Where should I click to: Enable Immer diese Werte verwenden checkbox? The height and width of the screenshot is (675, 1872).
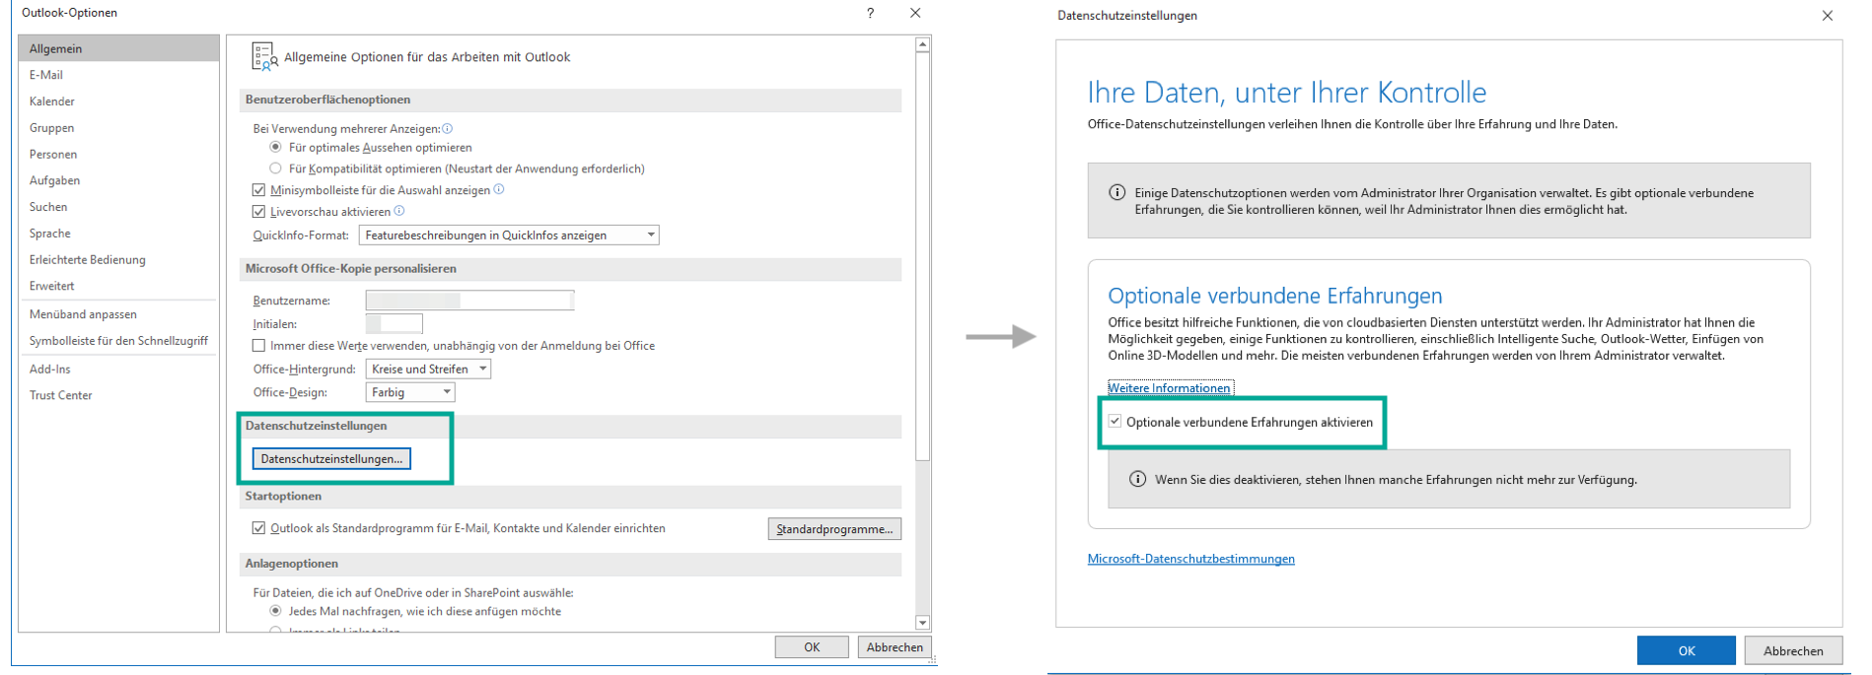point(259,346)
